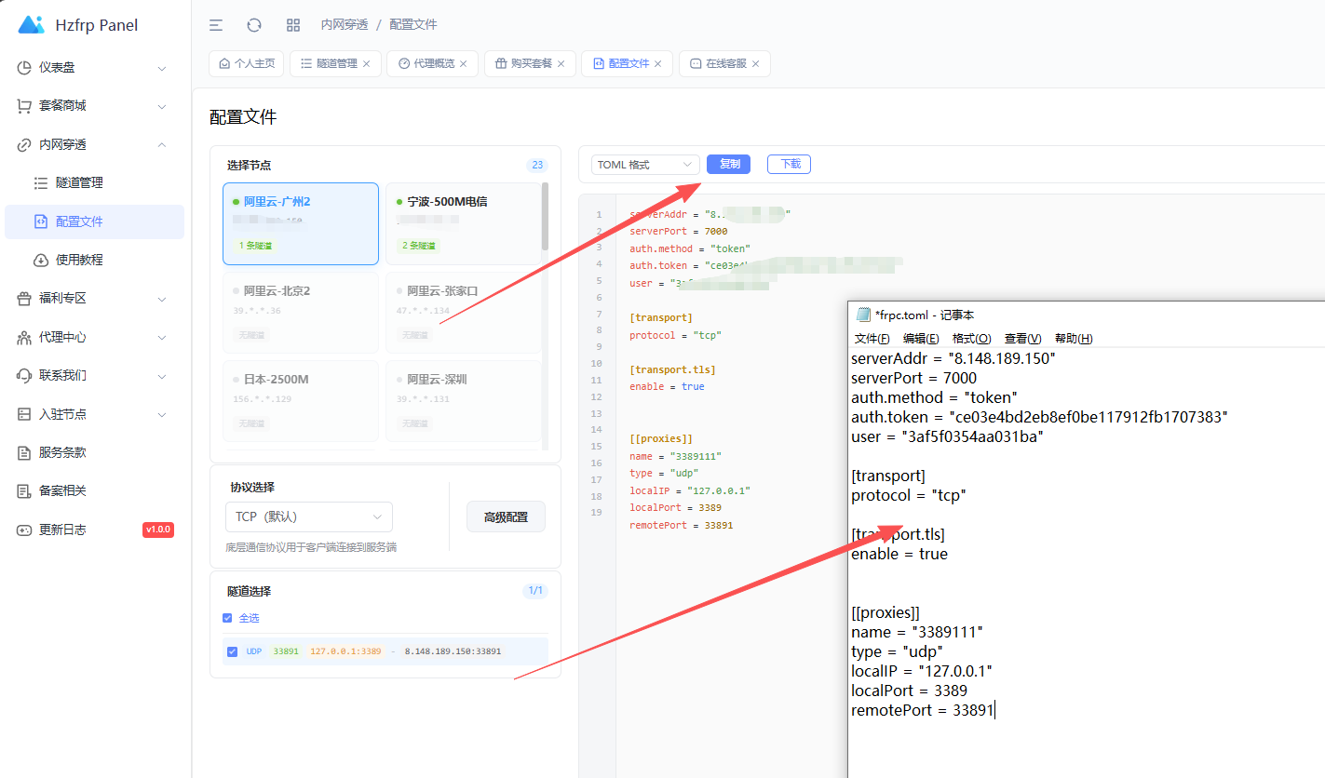1325x778 pixels.
Task: Select 配置文件 in the sidebar
Action: [94, 221]
